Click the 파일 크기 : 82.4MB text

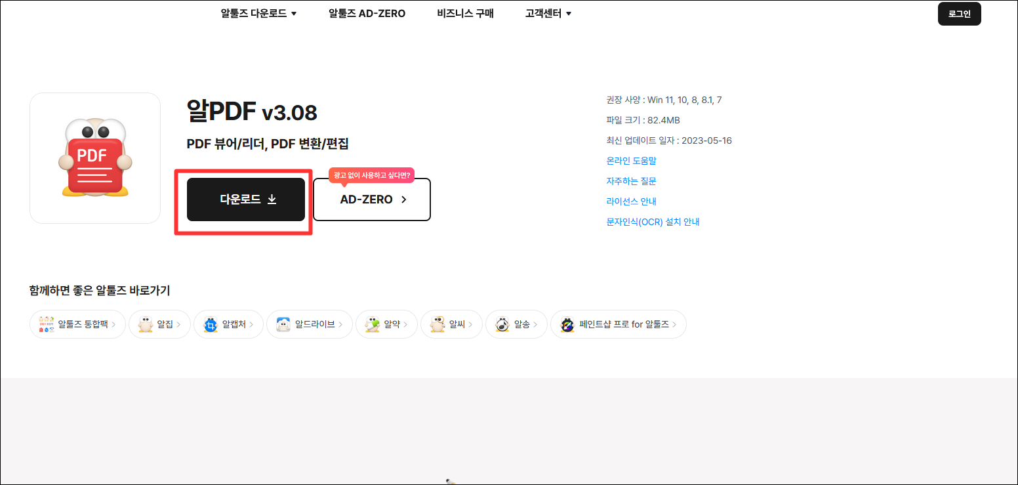pos(643,120)
